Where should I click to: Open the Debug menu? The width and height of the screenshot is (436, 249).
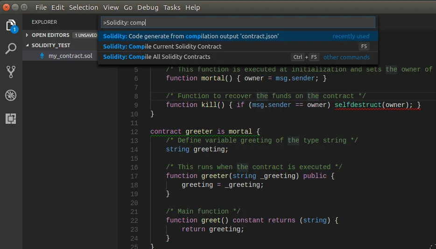(x=148, y=7)
